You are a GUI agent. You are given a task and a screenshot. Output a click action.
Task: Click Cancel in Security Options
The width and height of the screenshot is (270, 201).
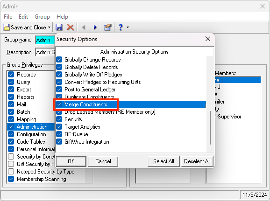[x=103, y=161]
